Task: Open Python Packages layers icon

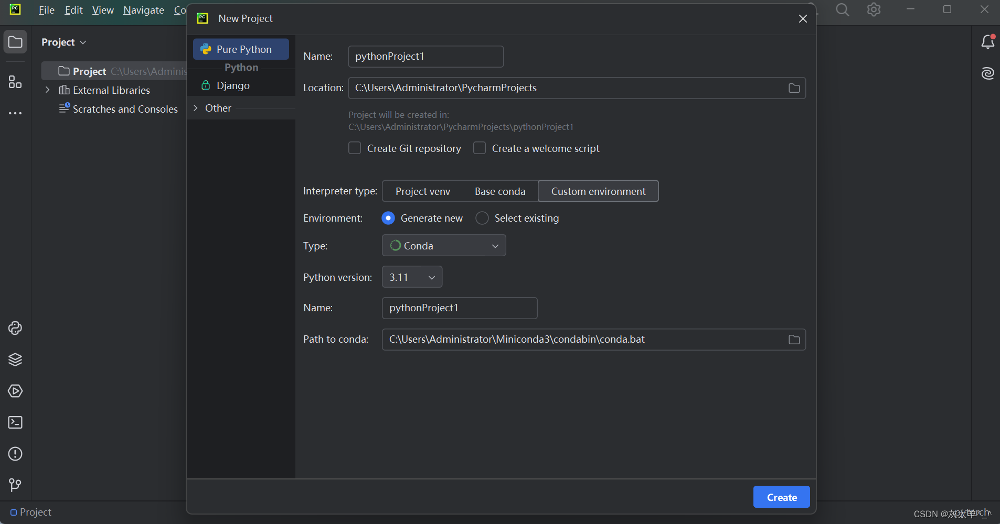Action: (15, 359)
